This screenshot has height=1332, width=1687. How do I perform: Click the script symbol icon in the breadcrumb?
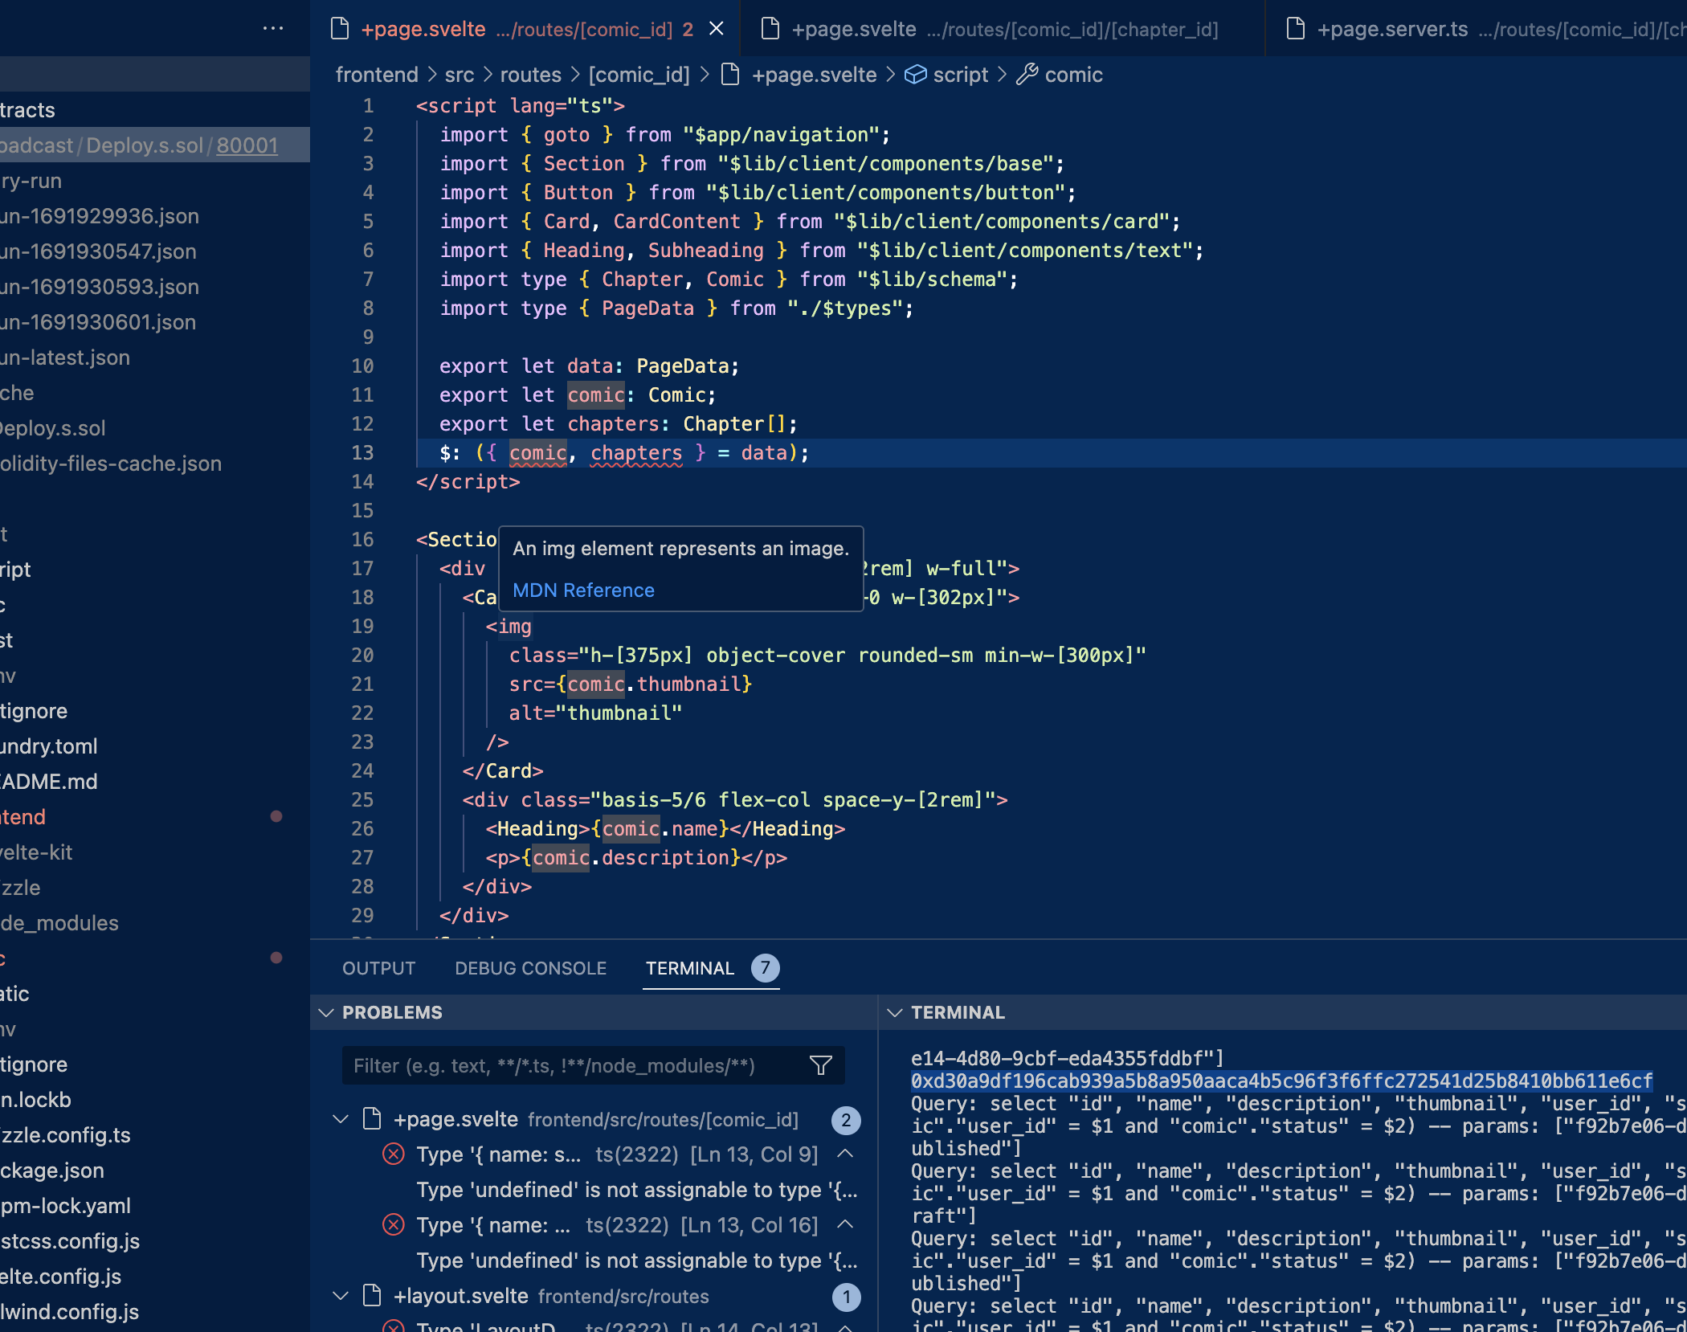(916, 75)
